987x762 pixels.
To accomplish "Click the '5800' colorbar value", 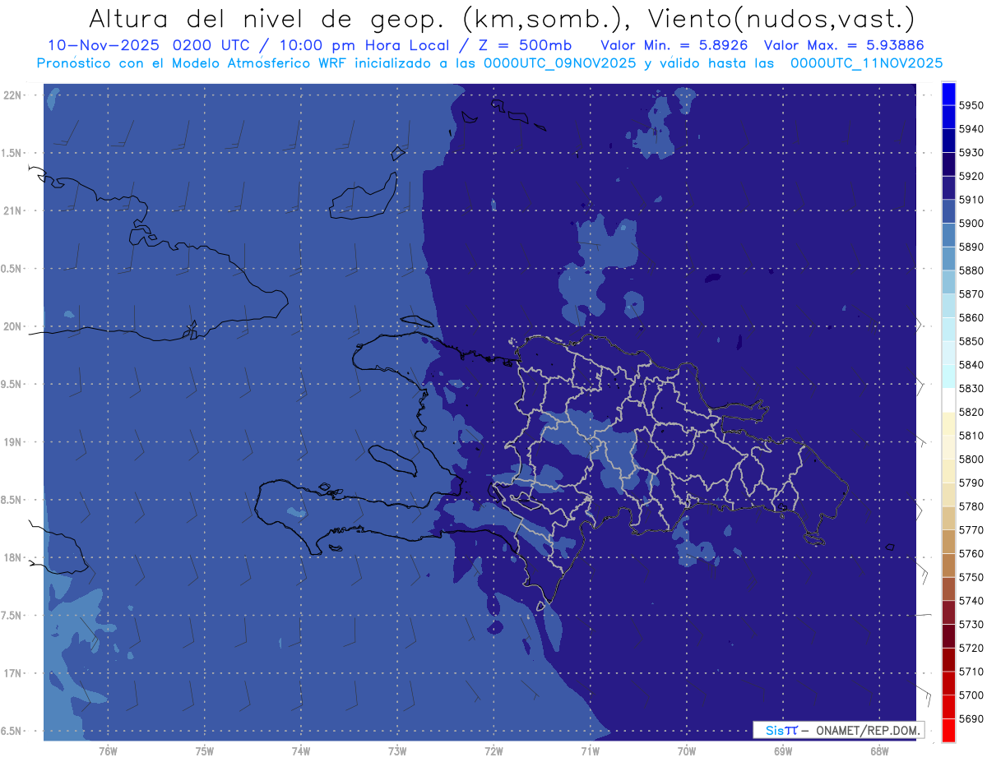I will pyautogui.click(x=971, y=460).
